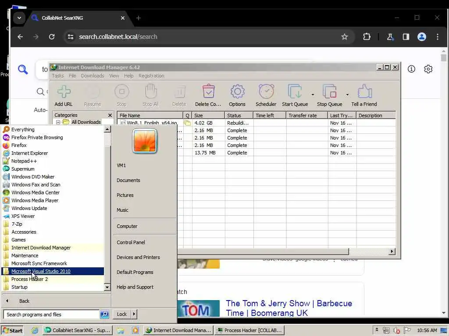The image size is (449, 336).
Task: Open the Start Queue dropdown arrow
Action: [x=313, y=94]
